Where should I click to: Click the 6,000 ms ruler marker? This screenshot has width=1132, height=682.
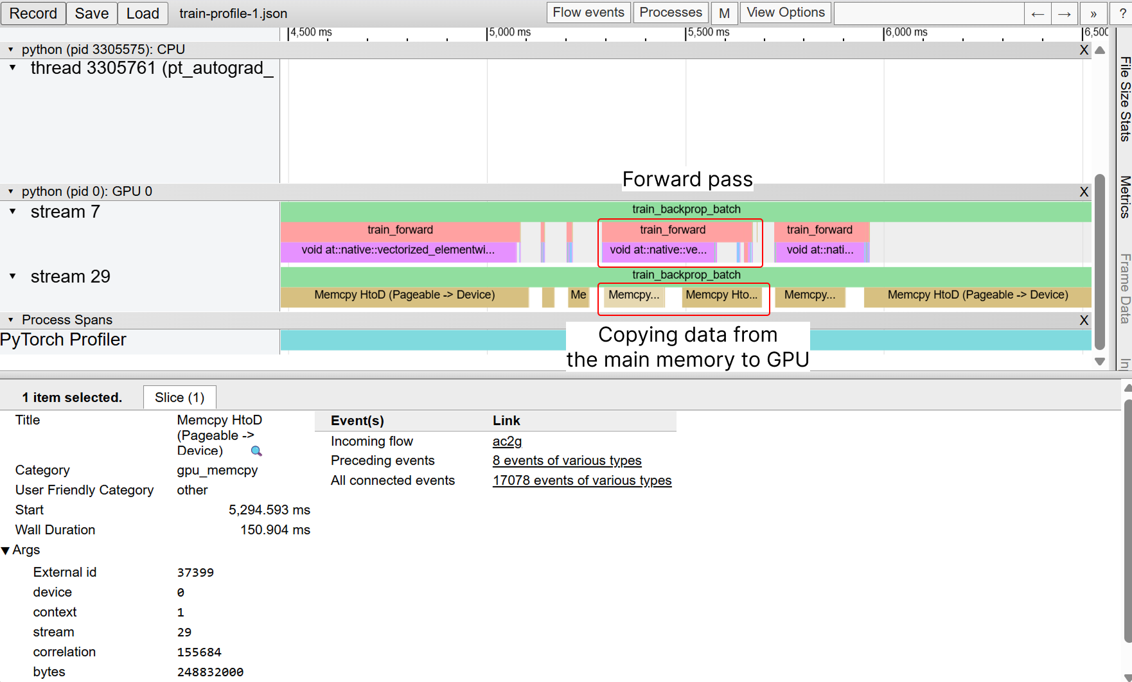click(906, 32)
